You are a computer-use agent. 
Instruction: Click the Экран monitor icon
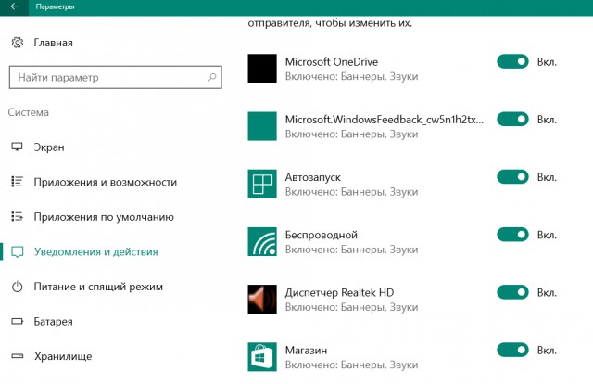[17, 147]
